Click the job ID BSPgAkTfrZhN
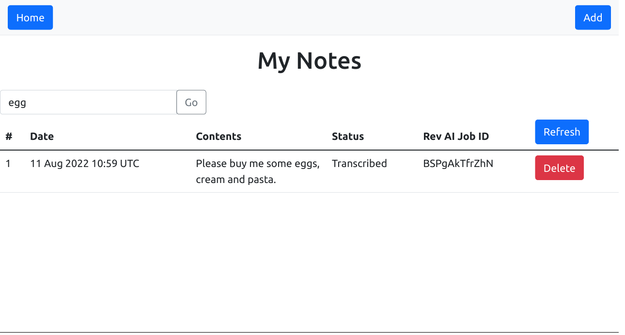The width and height of the screenshot is (625, 335). click(458, 164)
